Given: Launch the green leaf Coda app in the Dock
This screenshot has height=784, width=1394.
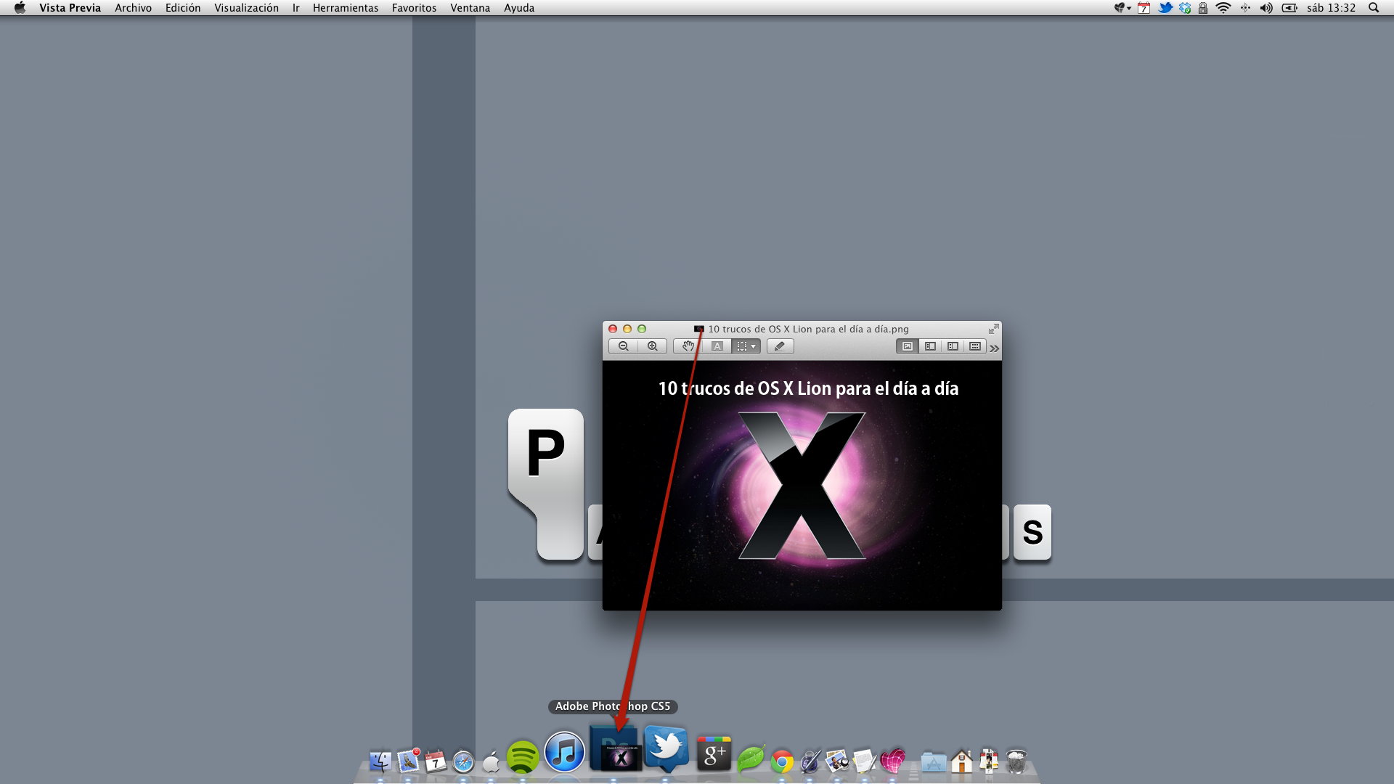Looking at the screenshot, I should (751, 759).
